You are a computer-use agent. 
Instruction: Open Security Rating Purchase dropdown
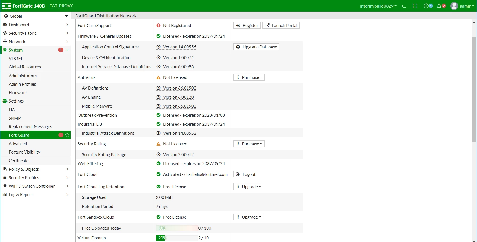[x=249, y=144]
